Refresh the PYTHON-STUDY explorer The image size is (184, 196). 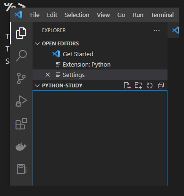coord(150,85)
